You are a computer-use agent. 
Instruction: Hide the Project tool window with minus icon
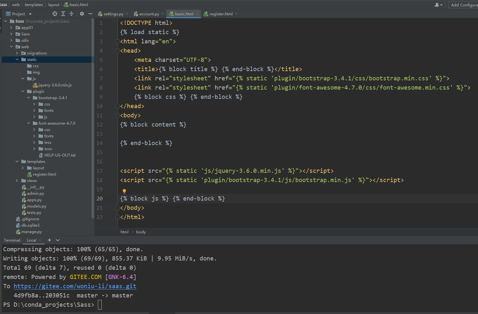90,14
